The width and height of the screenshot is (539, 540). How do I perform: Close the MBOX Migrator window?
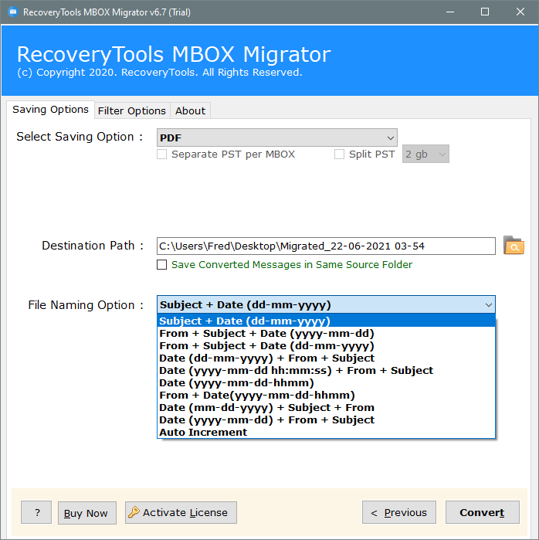(x=520, y=12)
